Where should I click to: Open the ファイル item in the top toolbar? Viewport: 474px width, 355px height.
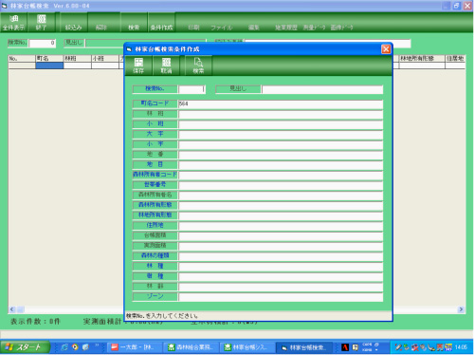click(x=221, y=28)
